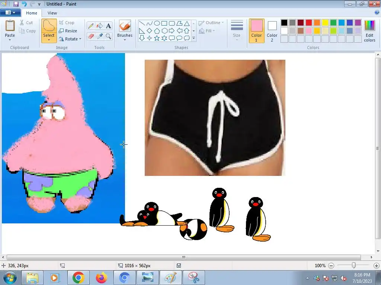Open Firefox from the taskbar
This screenshot has height=285, width=381.
coord(101,278)
